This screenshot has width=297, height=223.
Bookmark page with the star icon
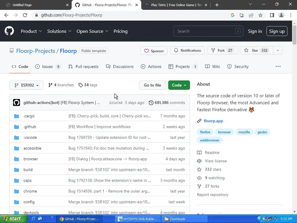click(260, 15)
